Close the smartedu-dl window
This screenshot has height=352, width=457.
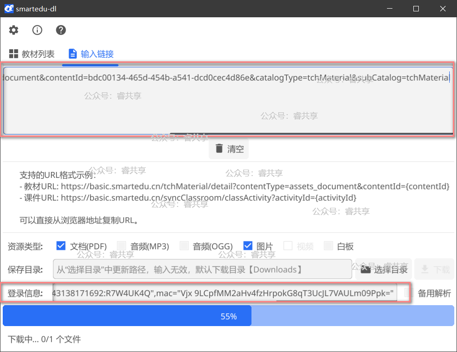coord(443,9)
